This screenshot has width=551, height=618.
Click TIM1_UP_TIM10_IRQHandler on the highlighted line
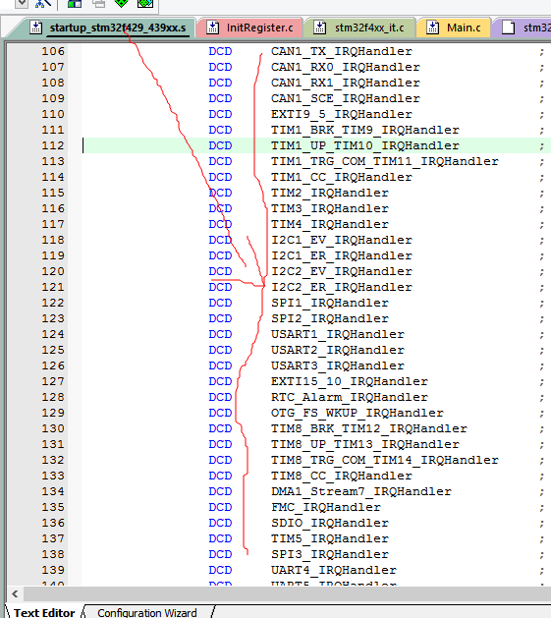pyautogui.click(x=365, y=146)
